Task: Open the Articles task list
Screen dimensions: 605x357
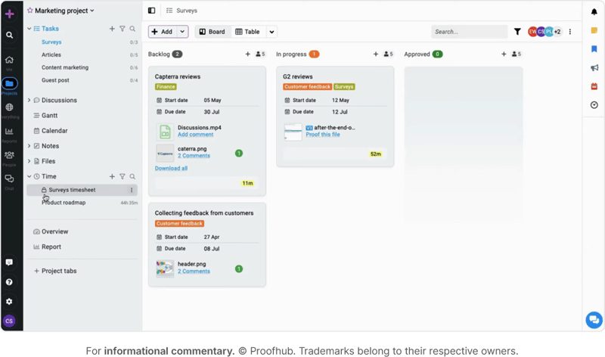Action: coord(51,54)
